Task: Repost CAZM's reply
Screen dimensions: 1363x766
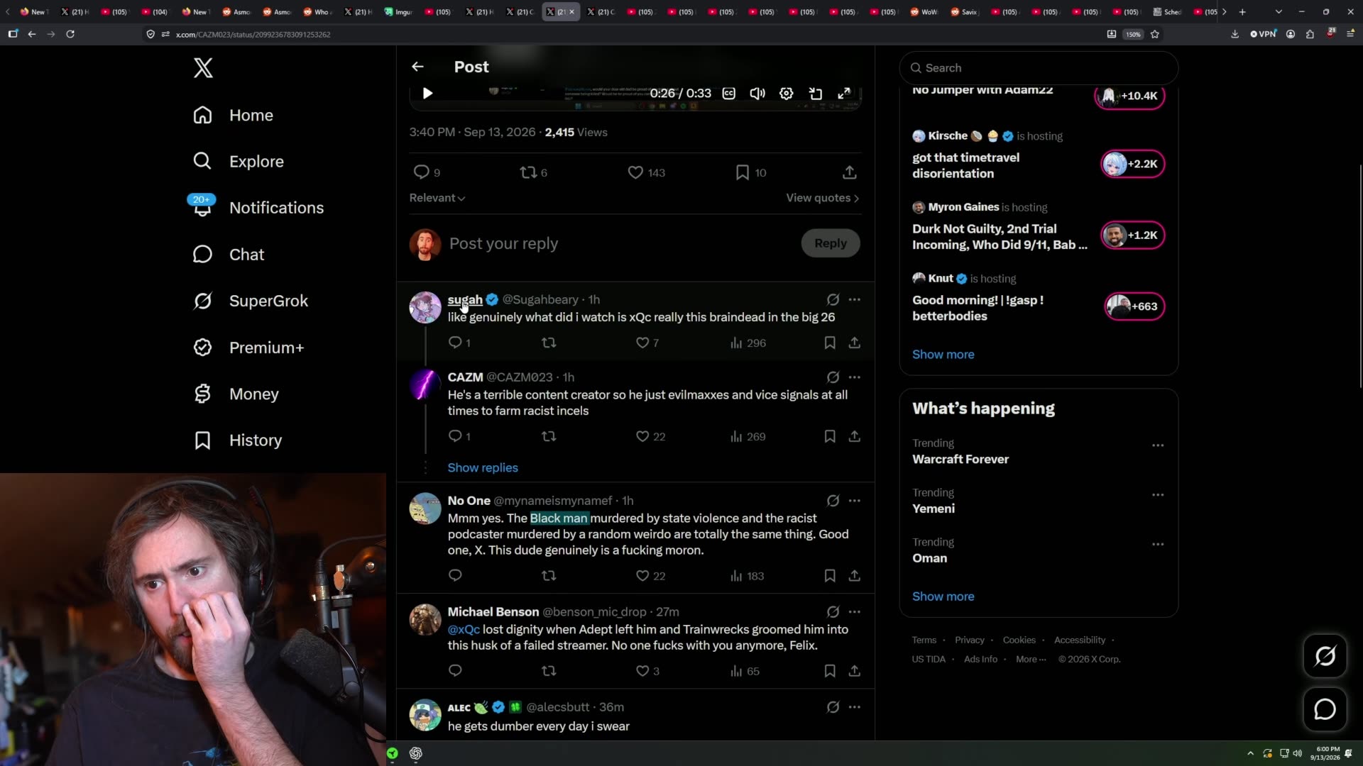Action: [x=549, y=436]
